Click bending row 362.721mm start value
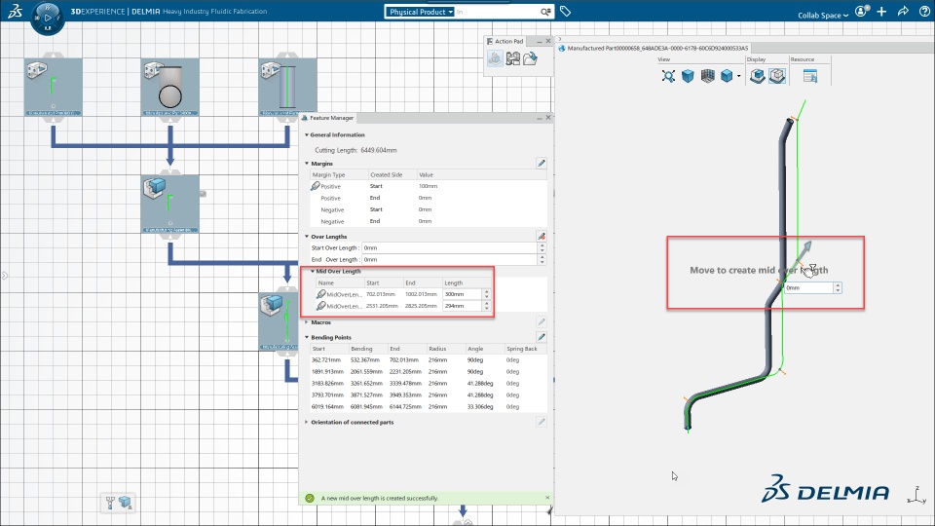This screenshot has width=935, height=526. (x=326, y=360)
